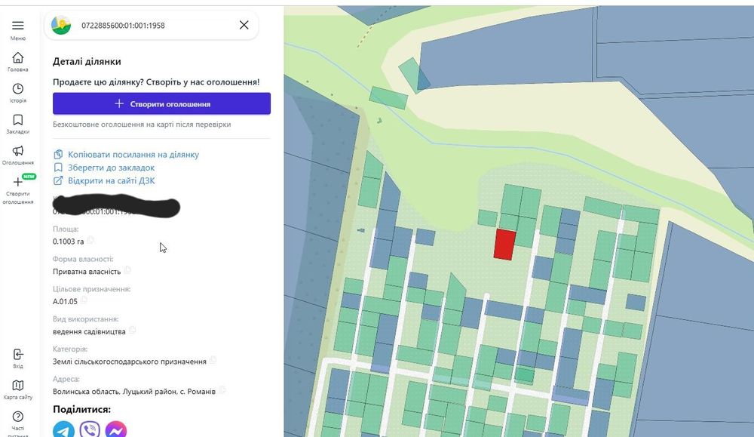Clear the cadastral number search with X
754x437 pixels.
(244, 25)
